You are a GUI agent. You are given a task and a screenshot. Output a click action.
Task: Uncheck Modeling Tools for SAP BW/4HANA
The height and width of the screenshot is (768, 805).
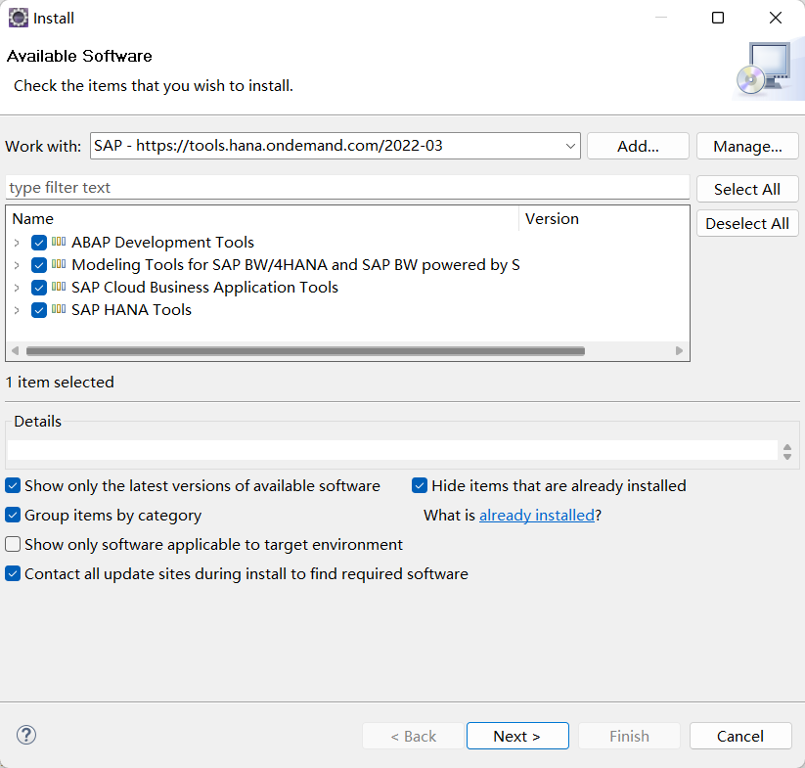39,265
